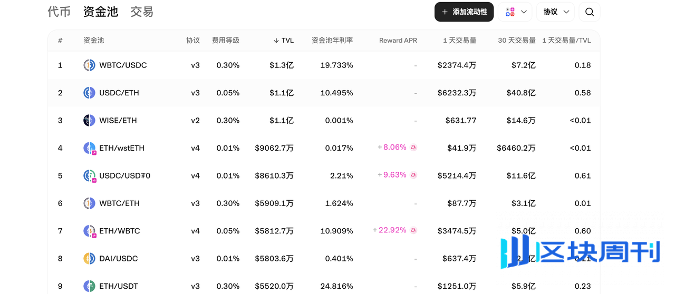The image size is (675, 294).
Task: Click the $3474.5万 daily volume value
Action: tap(457, 231)
